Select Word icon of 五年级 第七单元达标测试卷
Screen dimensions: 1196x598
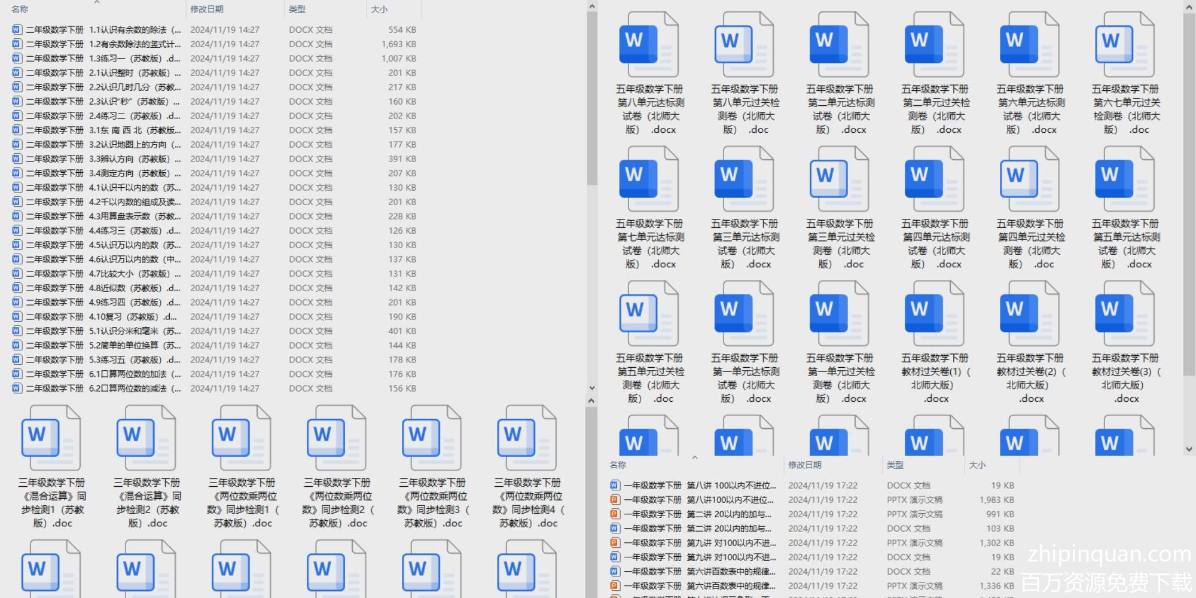tap(649, 180)
